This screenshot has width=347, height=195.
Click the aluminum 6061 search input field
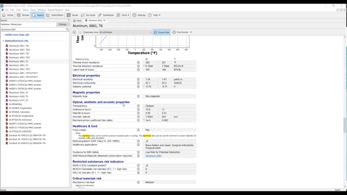click(33, 29)
